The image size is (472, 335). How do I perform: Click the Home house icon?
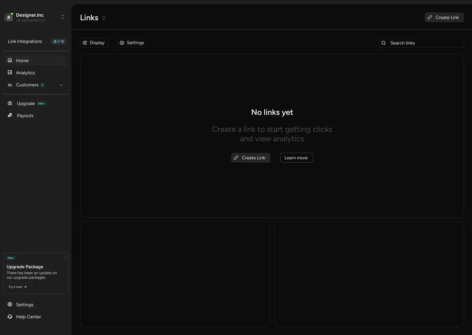(10, 60)
